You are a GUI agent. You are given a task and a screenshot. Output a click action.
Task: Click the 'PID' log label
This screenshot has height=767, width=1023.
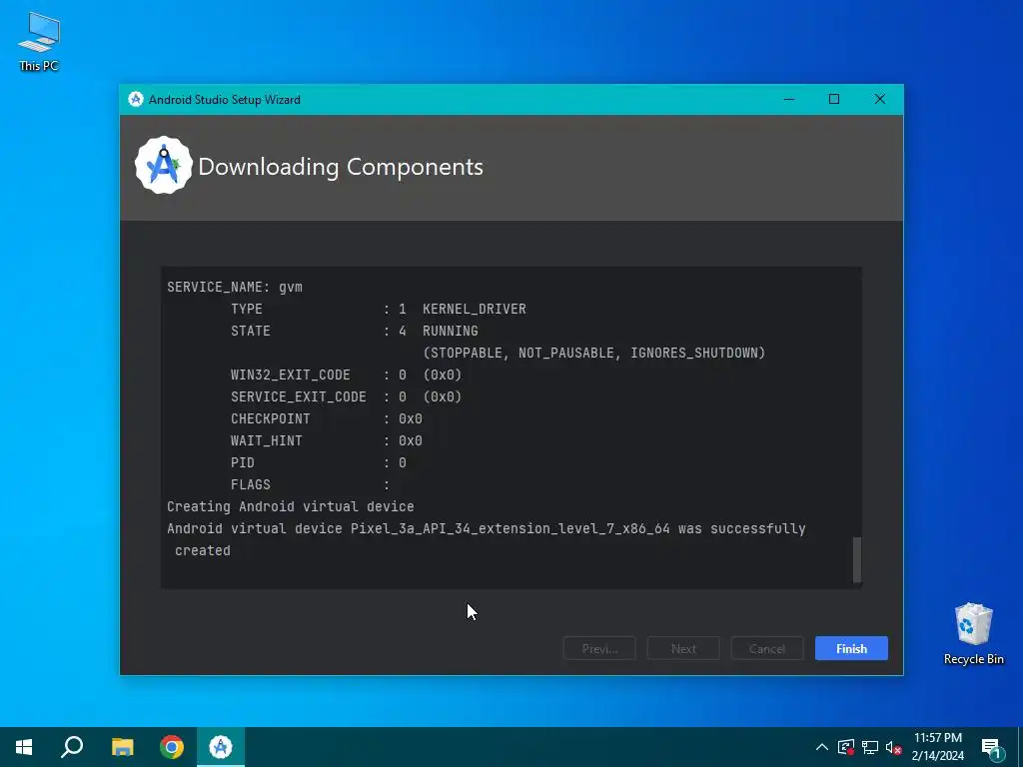click(x=242, y=462)
